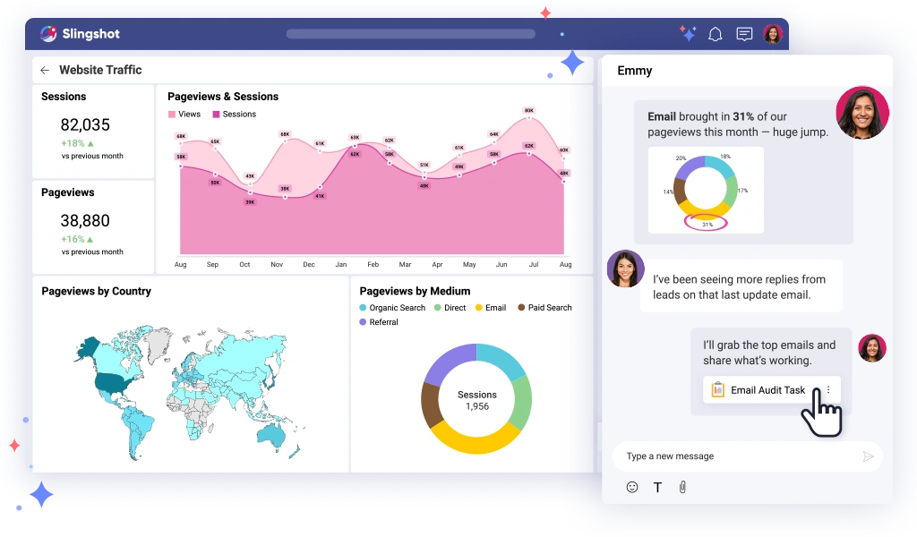Open the emoji picker in chat
917x537 pixels.
[x=632, y=487]
